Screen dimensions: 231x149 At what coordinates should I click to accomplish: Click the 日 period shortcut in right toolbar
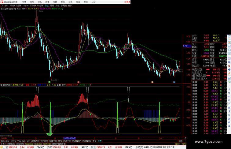coord(229,104)
